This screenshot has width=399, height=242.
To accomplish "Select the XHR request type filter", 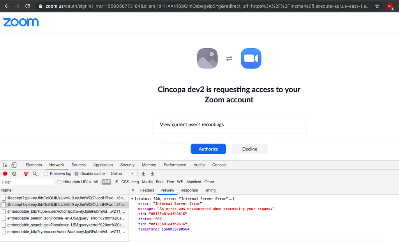I will coord(106,182).
